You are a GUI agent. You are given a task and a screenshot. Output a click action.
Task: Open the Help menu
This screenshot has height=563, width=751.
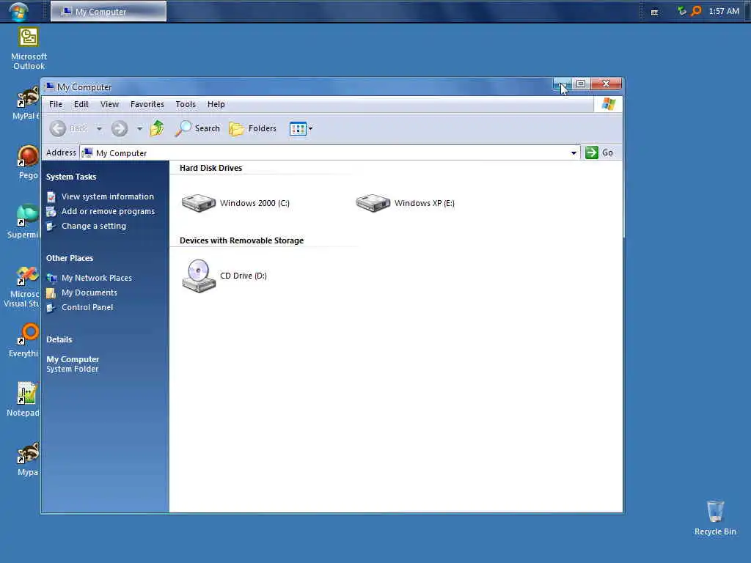tap(216, 104)
